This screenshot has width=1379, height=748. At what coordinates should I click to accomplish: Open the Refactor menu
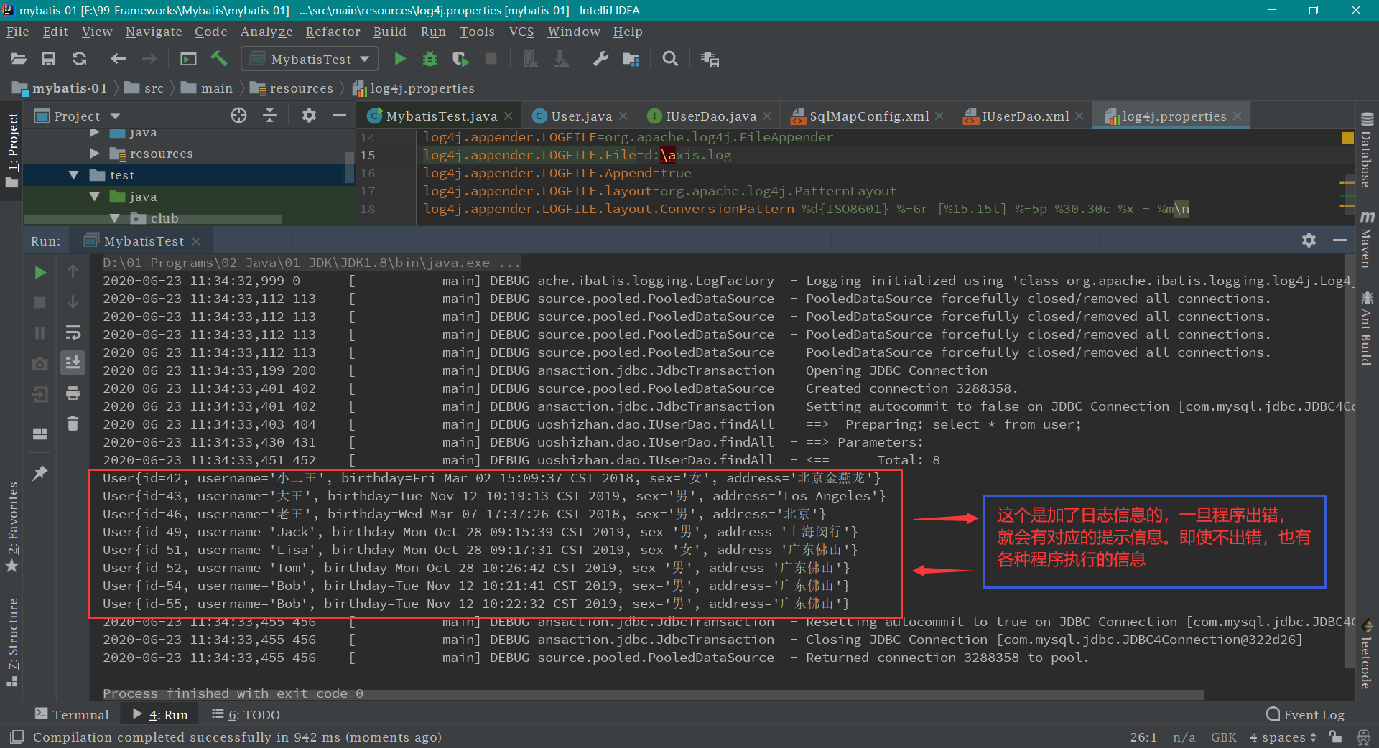(333, 32)
